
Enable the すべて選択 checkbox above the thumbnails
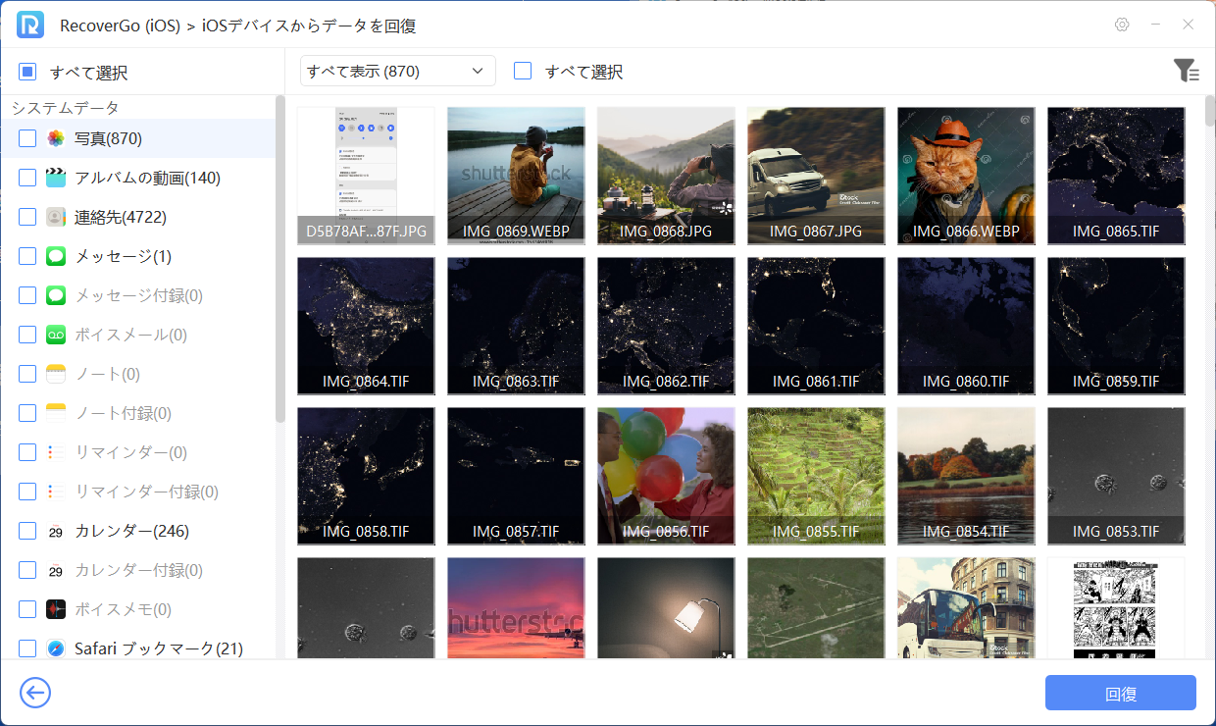pyautogui.click(x=523, y=71)
